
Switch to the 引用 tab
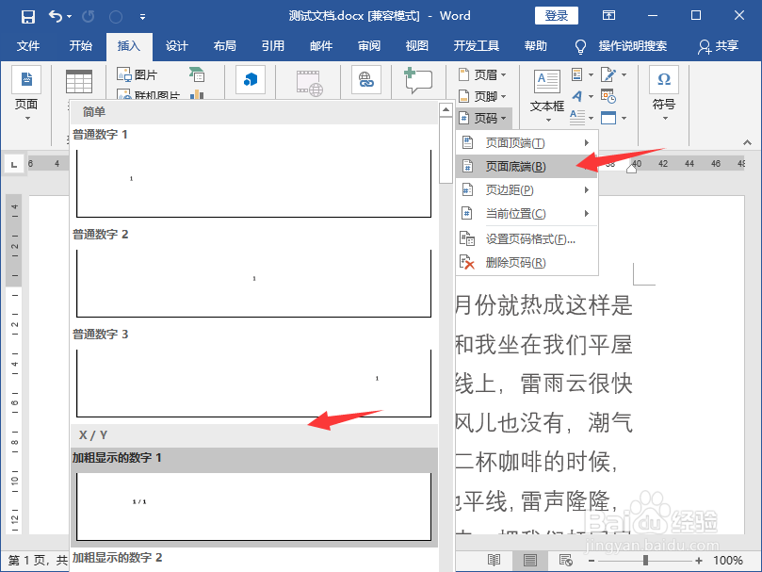pyautogui.click(x=272, y=46)
